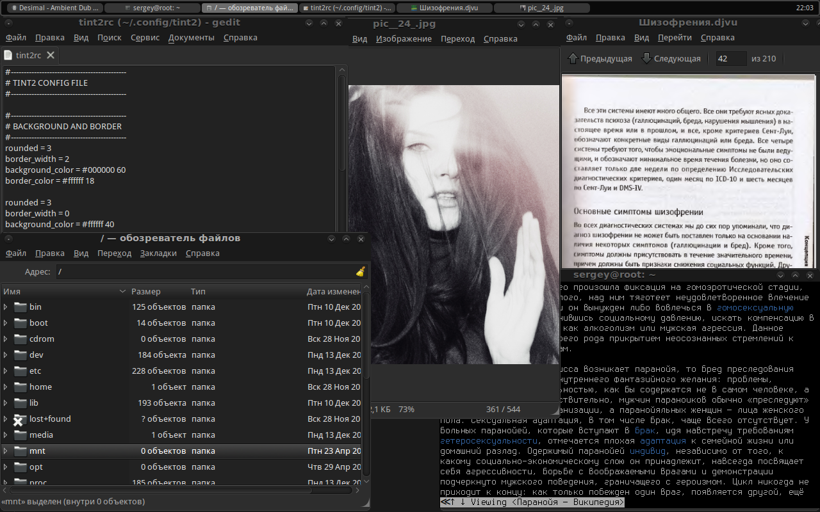The height and width of the screenshot is (512, 820).
Task: Follow the гетеросексуальности link in the terminal
Action: tap(488, 441)
